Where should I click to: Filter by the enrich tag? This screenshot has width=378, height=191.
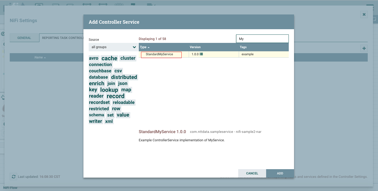click(97, 83)
